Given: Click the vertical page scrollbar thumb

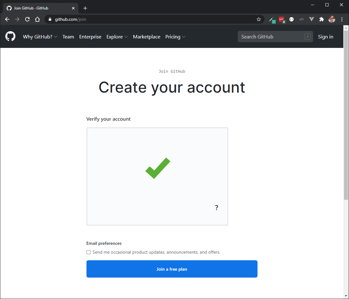Looking at the screenshot, I should 346,115.
